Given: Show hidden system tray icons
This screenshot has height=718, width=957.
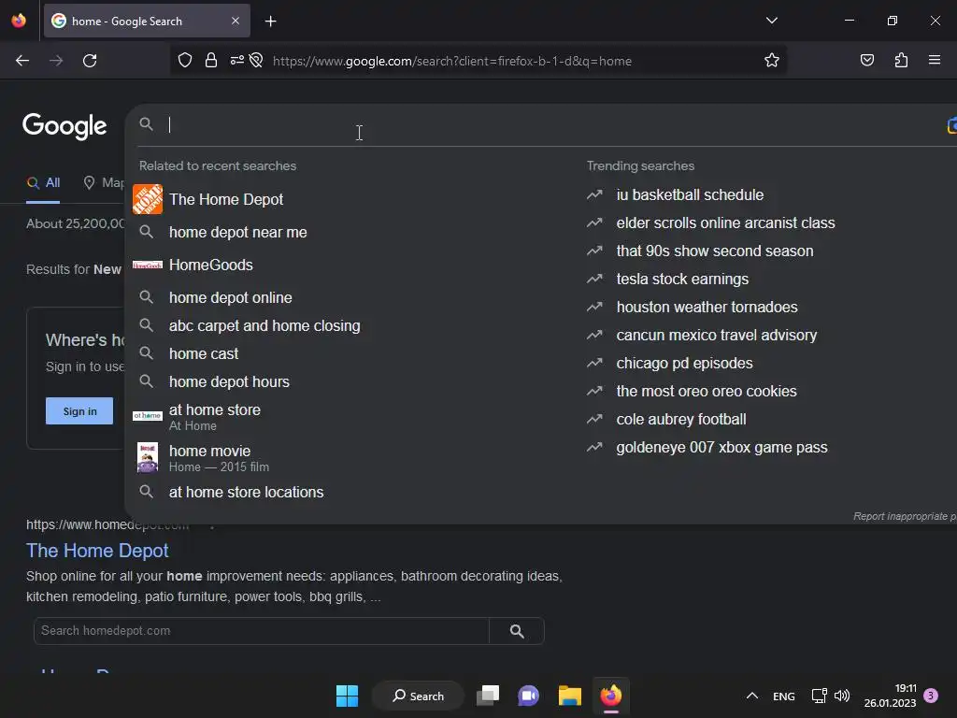Looking at the screenshot, I should (x=752, y=696).
